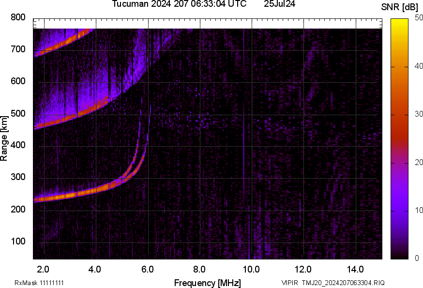Click the title text 'Tucuman 2024 207 06:33:04 UTC'
This screenshot has width=423, height=288.
(179, 4)
